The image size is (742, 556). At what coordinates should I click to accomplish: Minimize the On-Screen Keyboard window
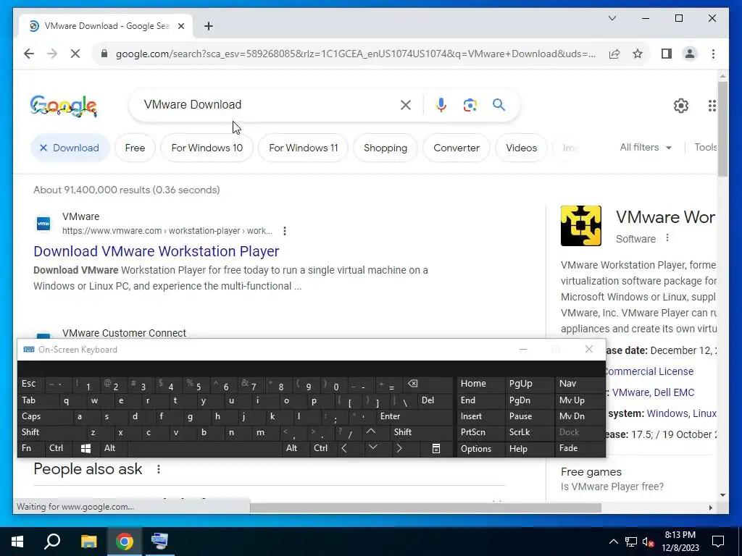[523, 350]
